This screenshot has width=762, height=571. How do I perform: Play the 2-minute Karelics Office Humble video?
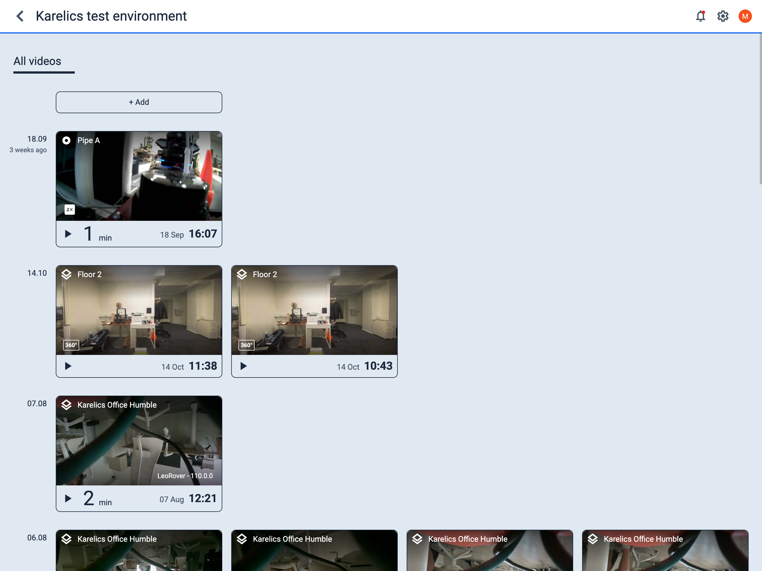68,498
